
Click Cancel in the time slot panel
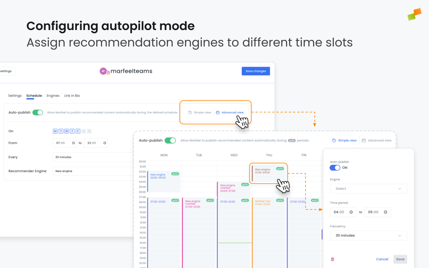pos(382,259)
